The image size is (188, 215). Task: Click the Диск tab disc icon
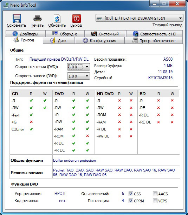click(53, 41)
